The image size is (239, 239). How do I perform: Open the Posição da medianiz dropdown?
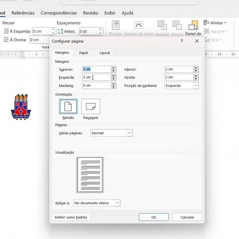(x=196, y=85)
